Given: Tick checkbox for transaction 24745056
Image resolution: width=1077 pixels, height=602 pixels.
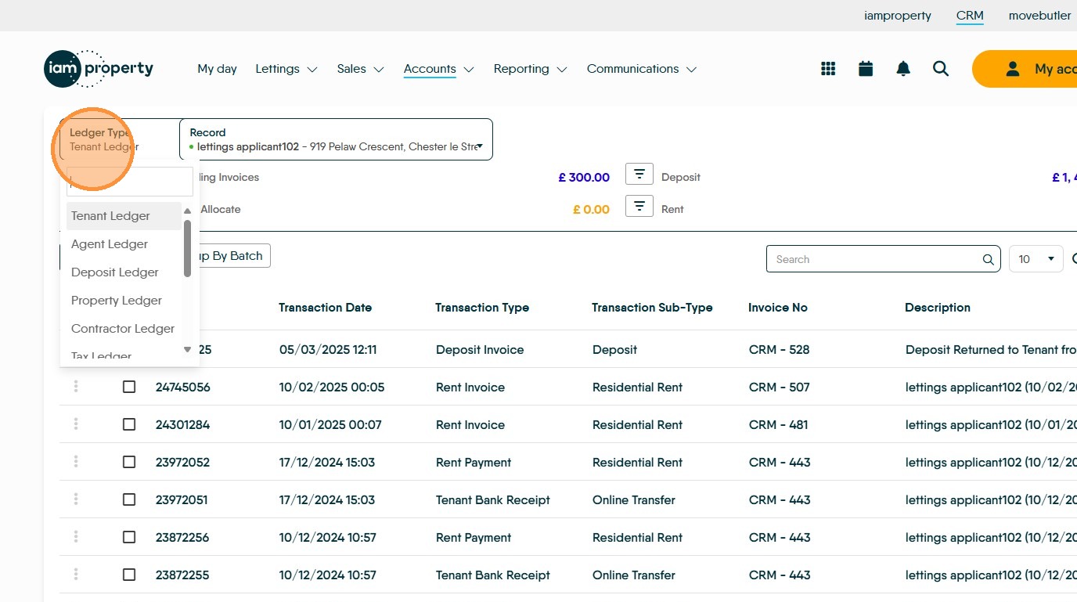Looking at the screenshot, I should click(129, 387).
